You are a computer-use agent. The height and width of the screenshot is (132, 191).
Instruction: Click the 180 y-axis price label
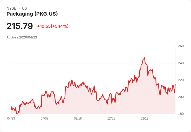tap(181, 114)
